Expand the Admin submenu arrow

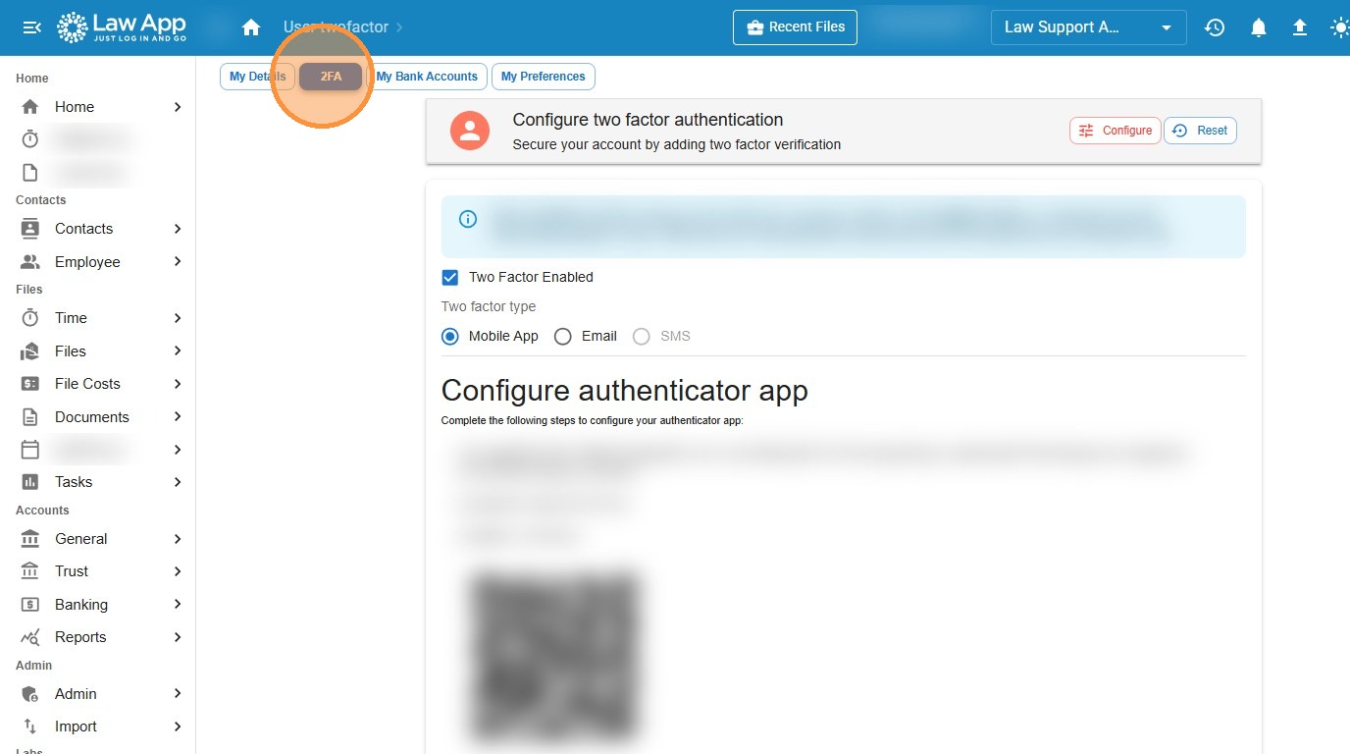click(x=178, y=694)
